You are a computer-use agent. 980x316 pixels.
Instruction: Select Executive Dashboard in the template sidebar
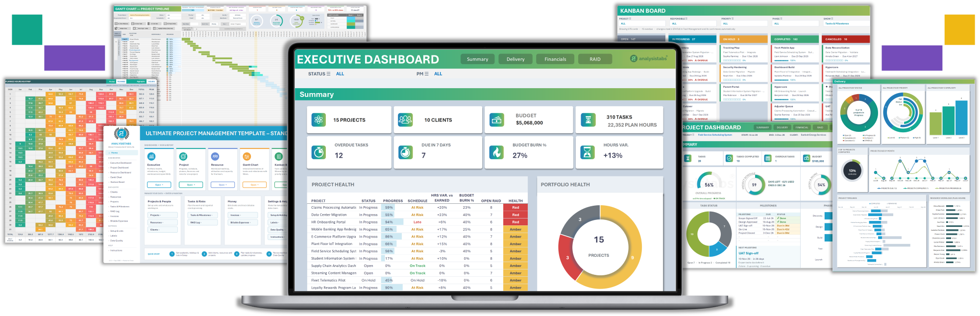coord(121,163)
